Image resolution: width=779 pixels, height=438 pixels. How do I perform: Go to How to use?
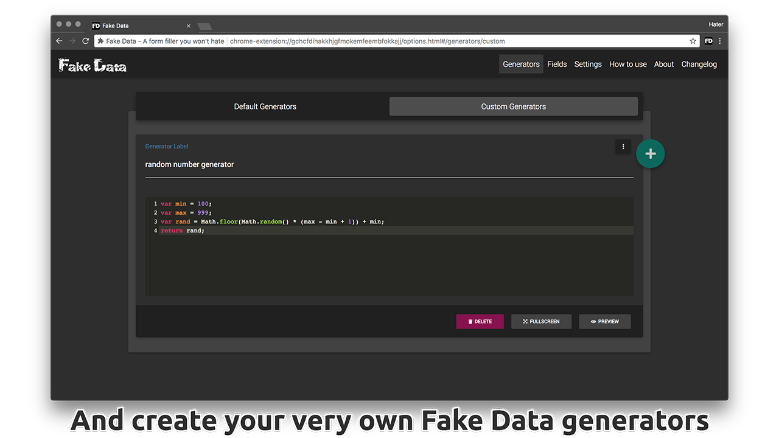628,64
